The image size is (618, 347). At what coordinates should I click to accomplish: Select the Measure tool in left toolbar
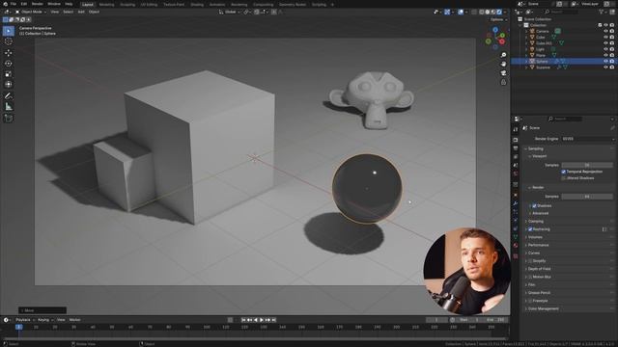coord(9,107)
